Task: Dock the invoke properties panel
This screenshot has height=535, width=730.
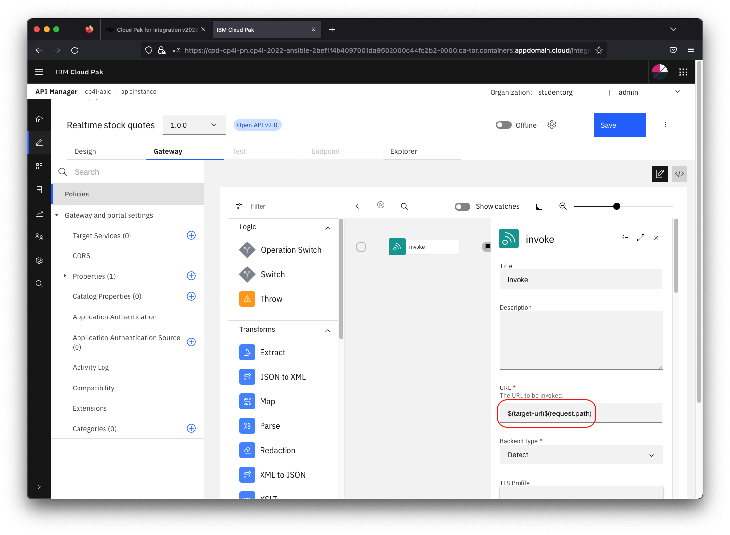Action: [x=625, y=238]
